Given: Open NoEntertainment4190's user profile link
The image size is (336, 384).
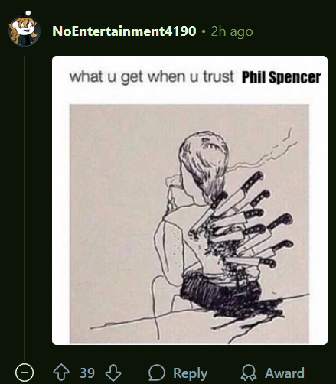Looking at the screenshot, I should click(x=124, y=31).
